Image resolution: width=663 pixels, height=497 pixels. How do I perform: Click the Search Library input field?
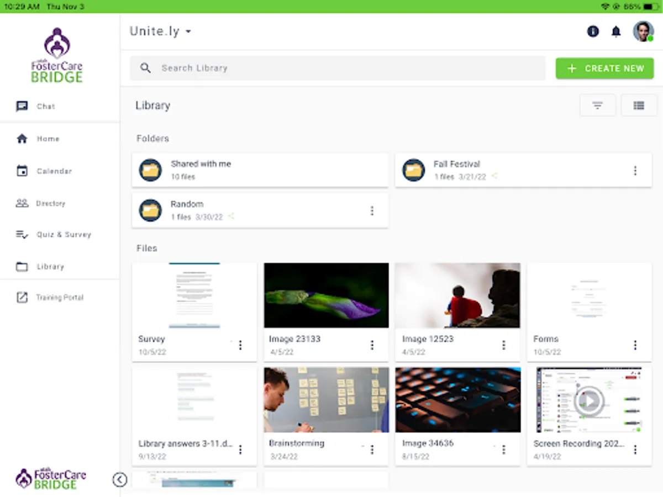338,68
